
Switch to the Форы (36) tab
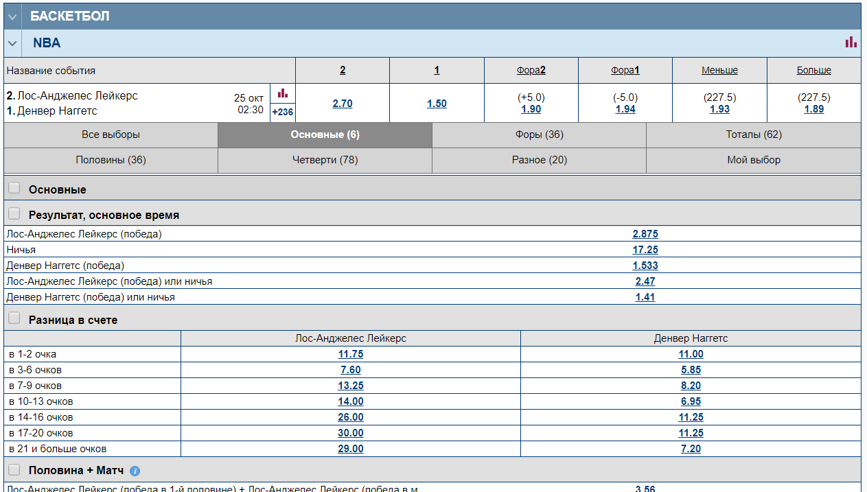(x=539, y=134)
